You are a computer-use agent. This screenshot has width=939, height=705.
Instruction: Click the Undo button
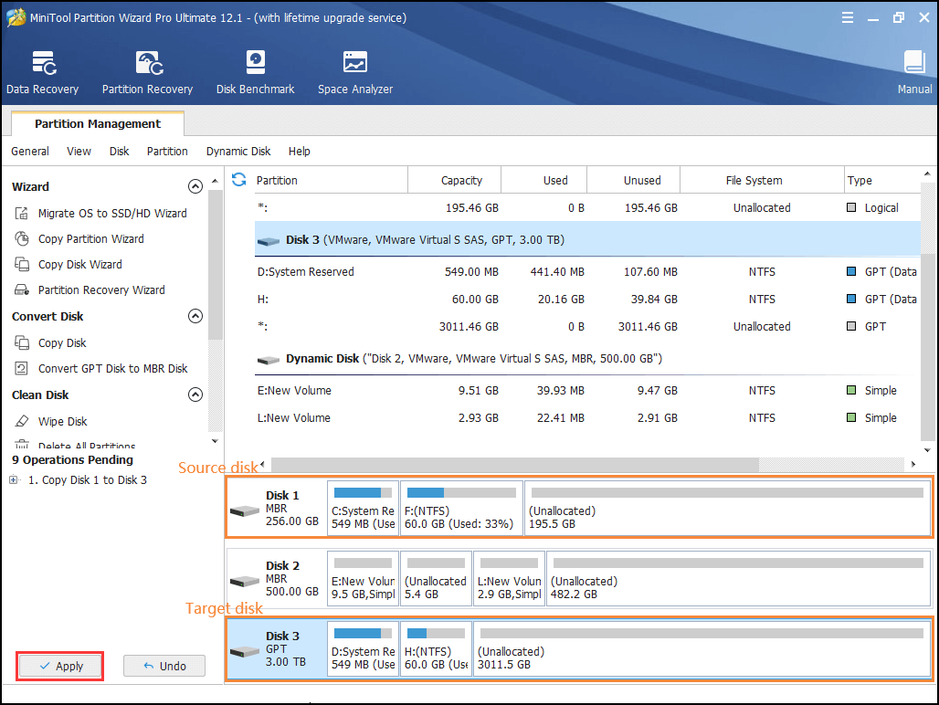coord(164,666)
